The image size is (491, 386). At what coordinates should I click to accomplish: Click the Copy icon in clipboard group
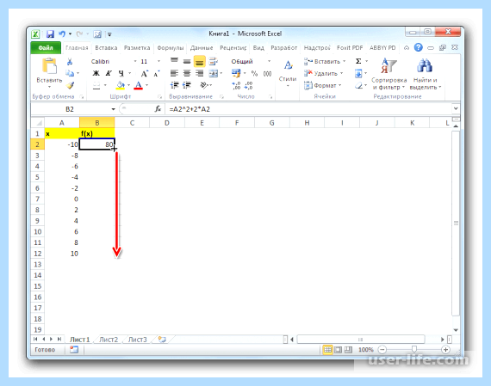point(70,73)
